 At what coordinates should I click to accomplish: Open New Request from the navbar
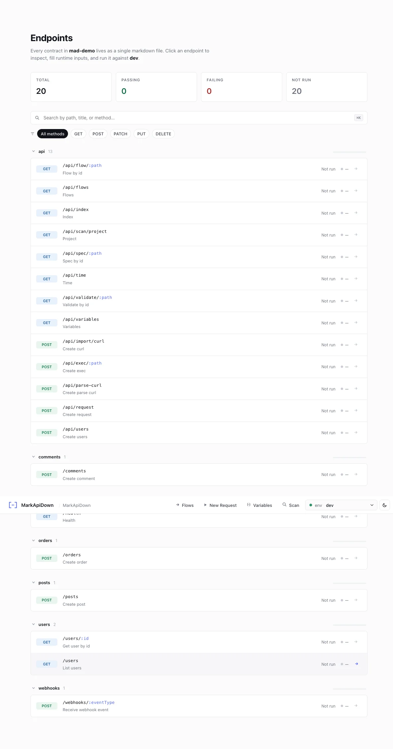(220, 505)
